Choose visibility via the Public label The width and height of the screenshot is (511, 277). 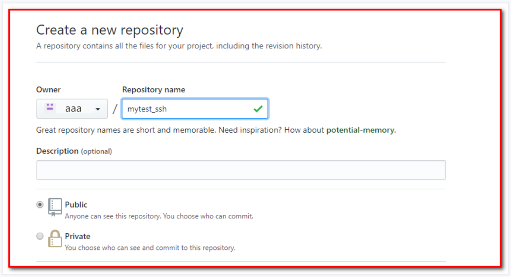click(76, 205)
